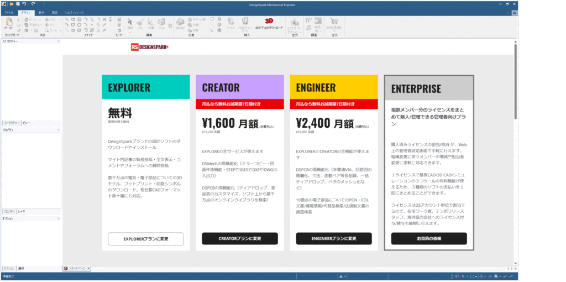The height and width of the screenshot is (282, 566).
Task: Open the Undo history dropdown arrow
Action: (x=28, y=4)
